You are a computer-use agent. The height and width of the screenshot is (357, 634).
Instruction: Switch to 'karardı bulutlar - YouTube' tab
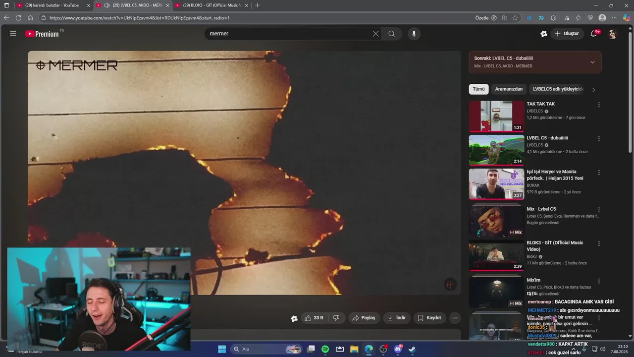coord(53,5)
